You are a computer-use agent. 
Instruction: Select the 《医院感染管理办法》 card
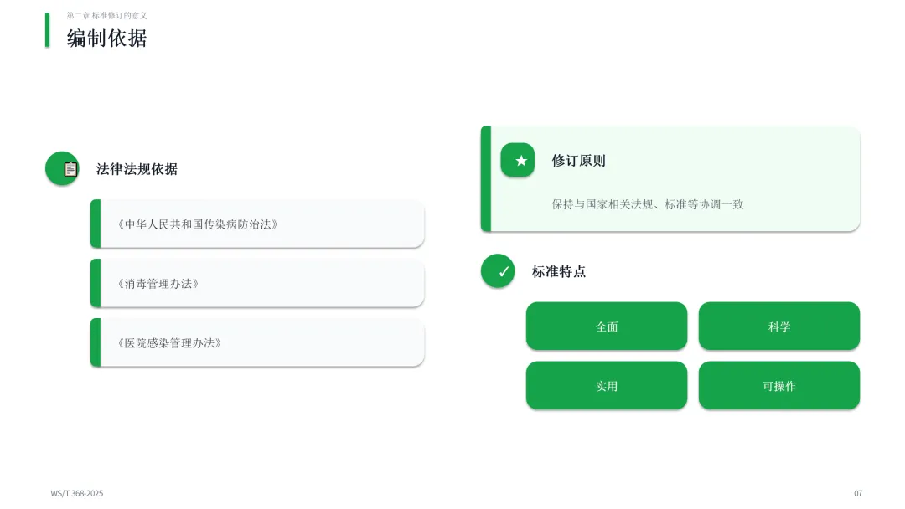[257, 342]
